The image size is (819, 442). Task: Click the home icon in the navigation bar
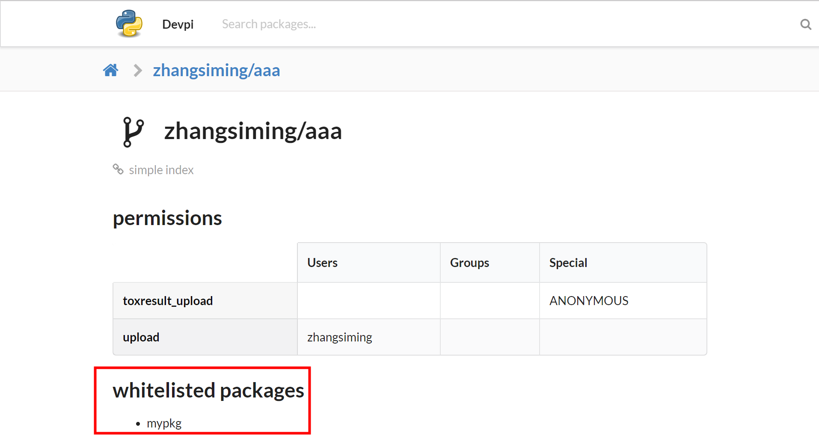[110, 70]
